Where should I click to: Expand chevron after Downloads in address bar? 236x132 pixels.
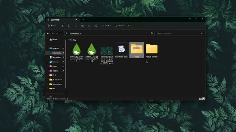[80, 33]
